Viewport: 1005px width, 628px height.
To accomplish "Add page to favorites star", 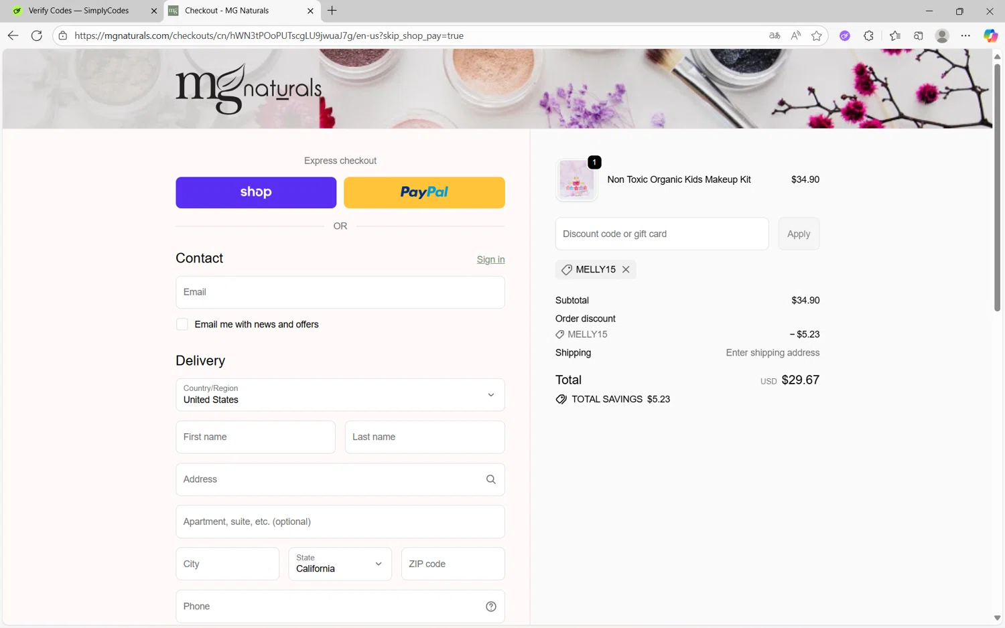I will tap(816, 35).
